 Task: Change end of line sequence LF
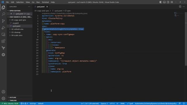tap(117, 104)
